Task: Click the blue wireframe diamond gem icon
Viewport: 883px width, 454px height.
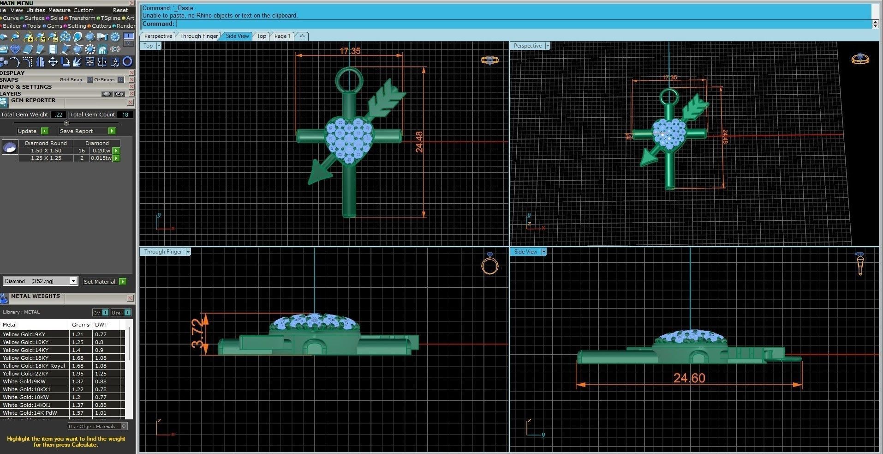Action: coord(15,49)
